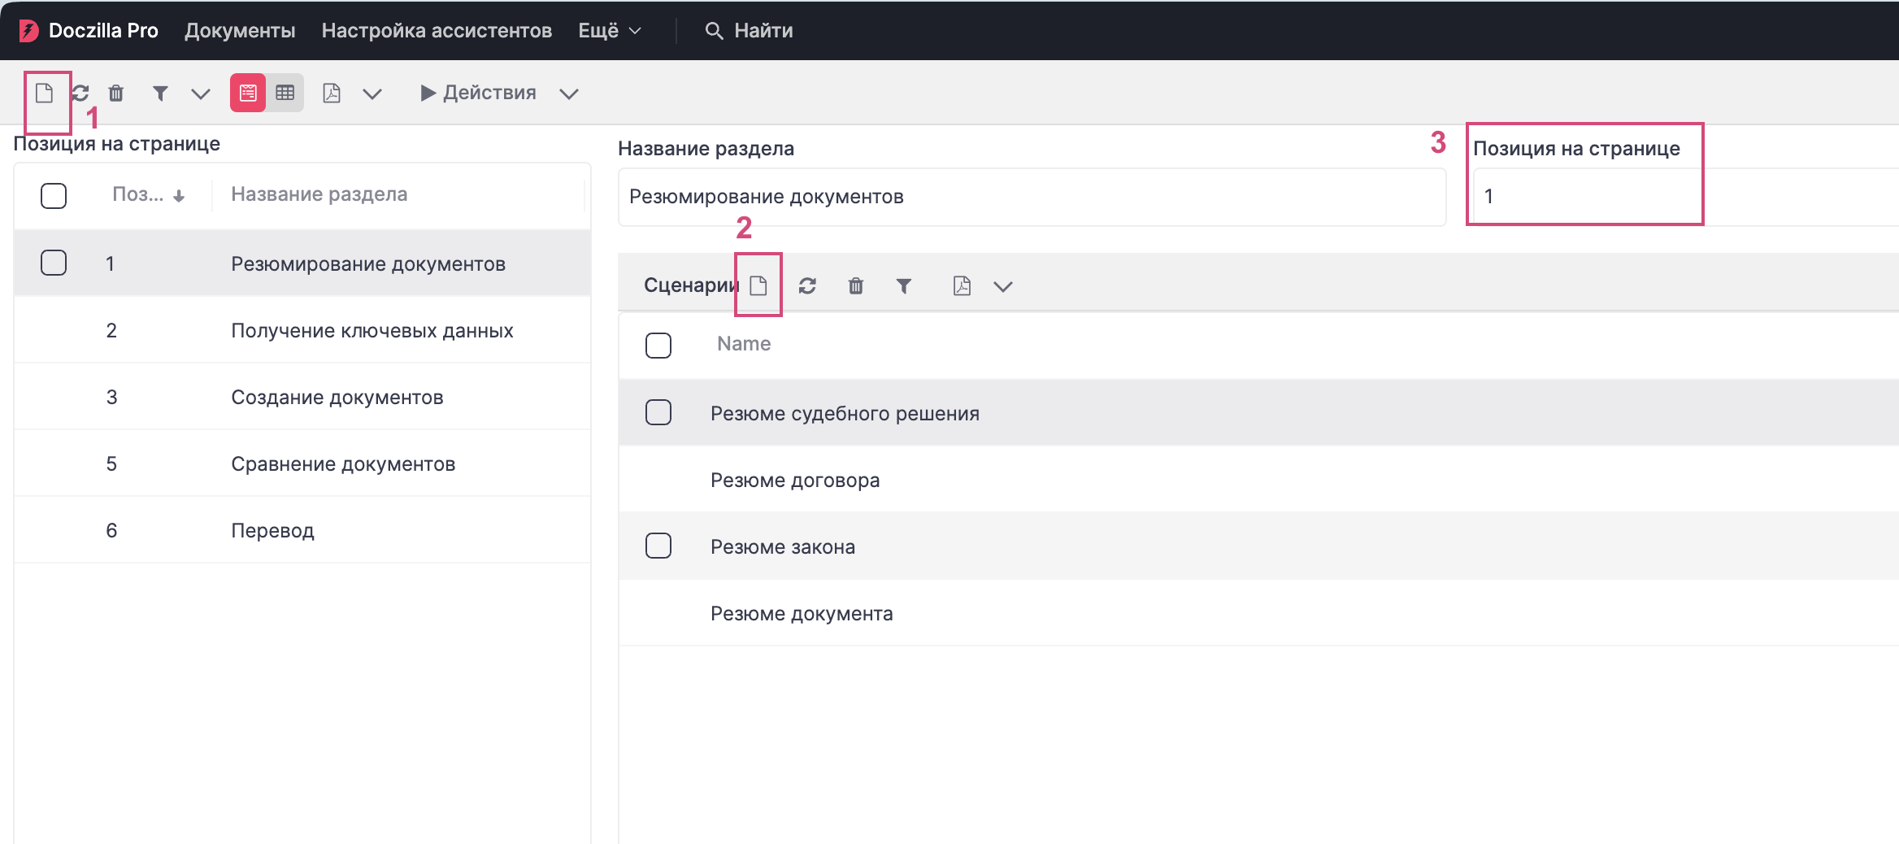Add new scenario with Сценарии document icon
This screenshot has width=1899, height=844.
pos(758,285)
